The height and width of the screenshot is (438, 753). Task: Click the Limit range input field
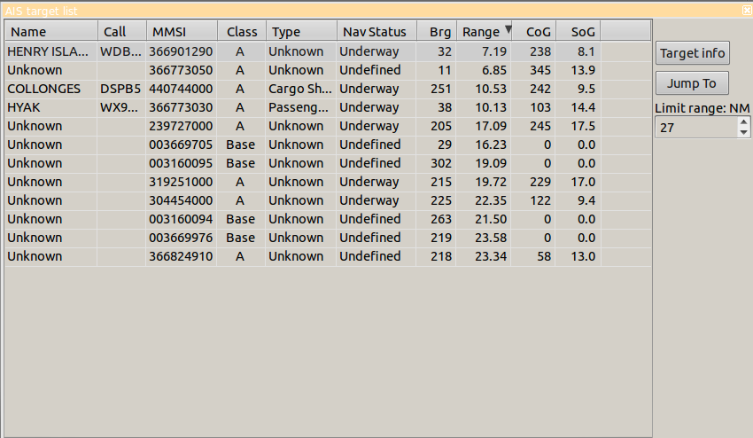[695, 128]
